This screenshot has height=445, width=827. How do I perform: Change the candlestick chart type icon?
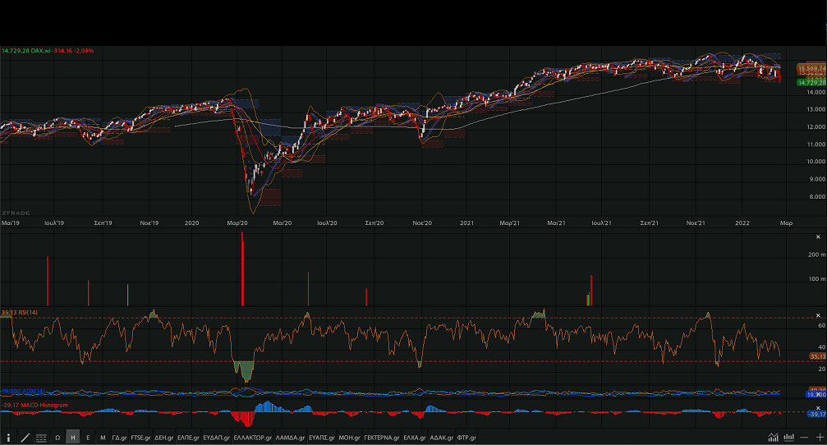coord(789,437)
